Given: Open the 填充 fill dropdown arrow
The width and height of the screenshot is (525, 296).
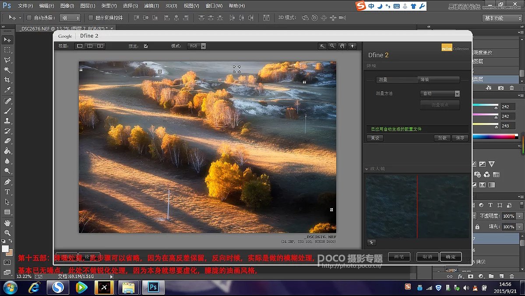Looking at the screenshot, I should (519, 227).
